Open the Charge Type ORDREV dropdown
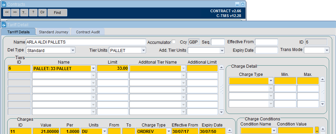This screenshot has width=336, height=134. click(169, 131)
